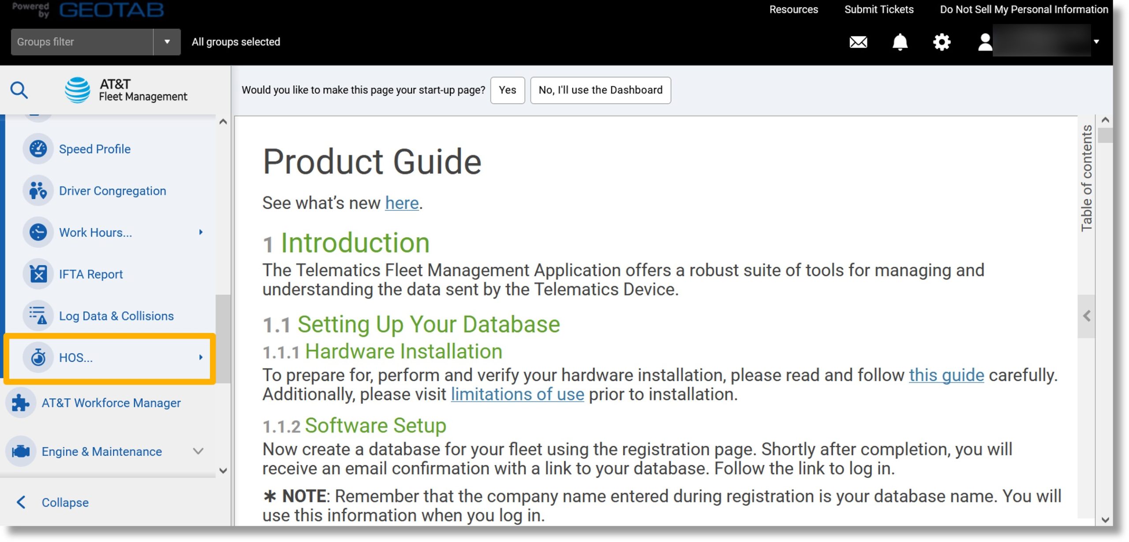The height and width of the screenshot is (542, 1129).
Task: Click the Work Hours clock icon
Action: pyautogui.click(x=38, y=232)
